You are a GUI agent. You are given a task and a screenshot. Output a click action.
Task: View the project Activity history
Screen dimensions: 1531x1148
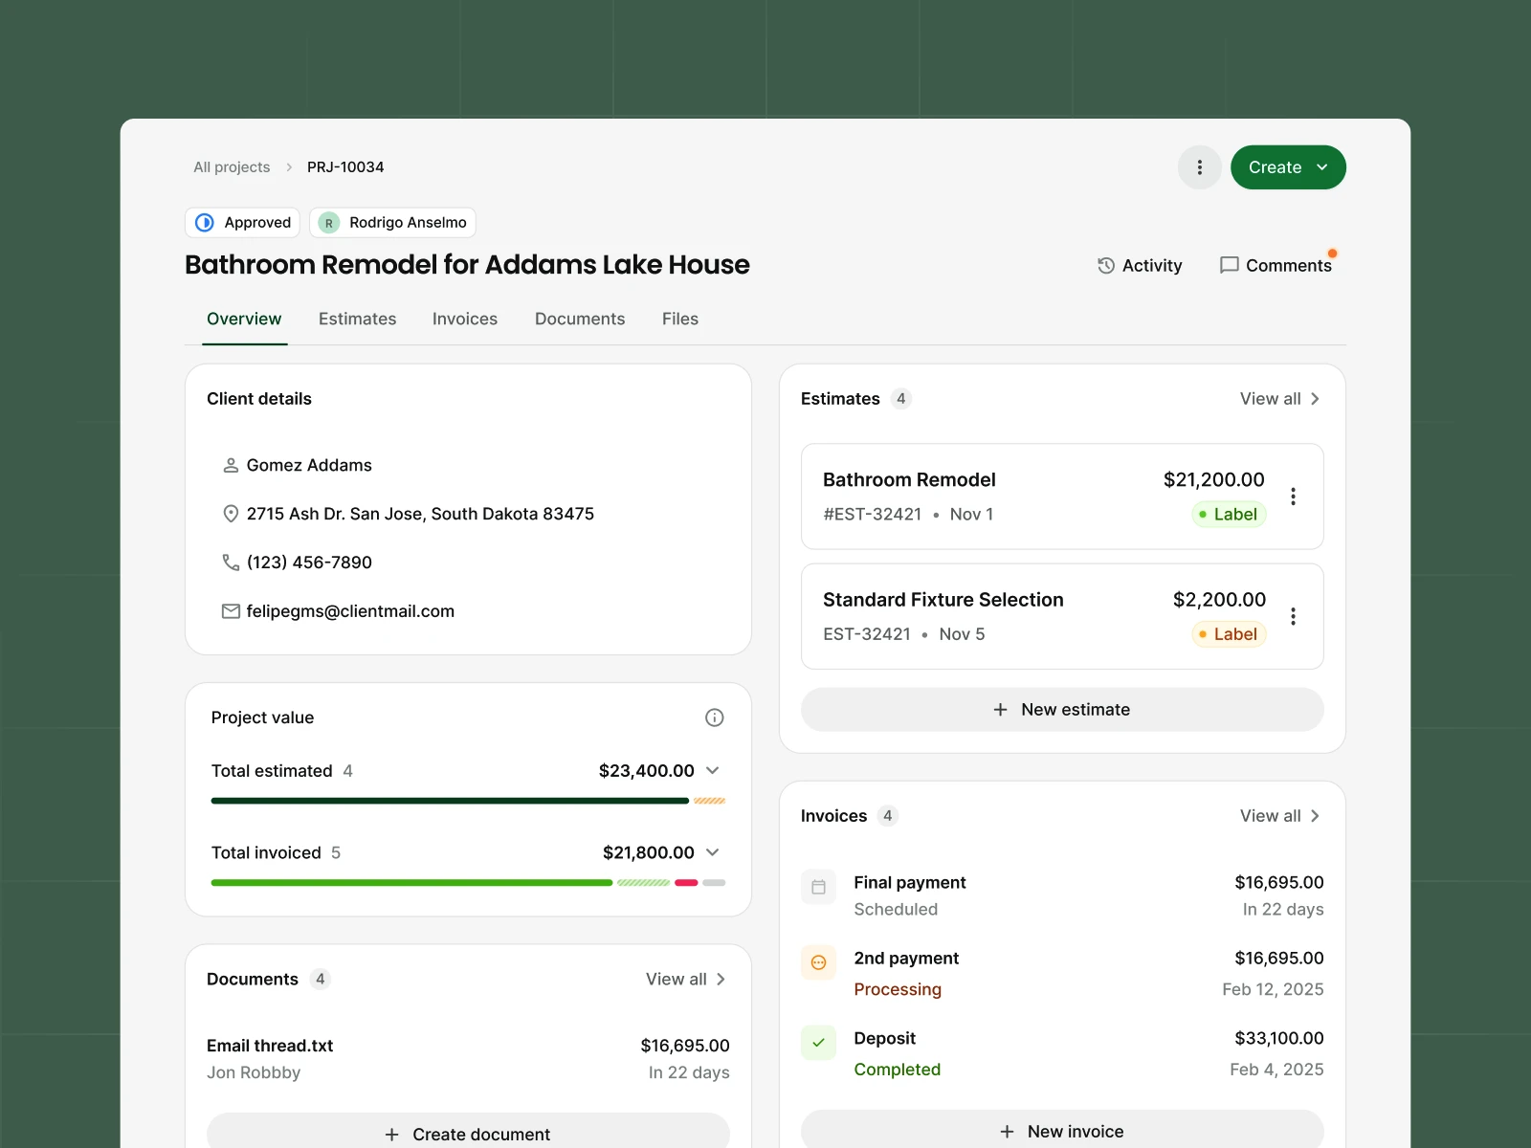[1139, 265]
